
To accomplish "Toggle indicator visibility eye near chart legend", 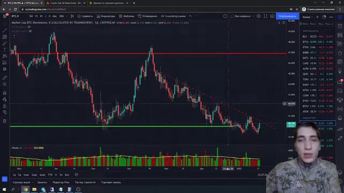I will coord(29,27).
